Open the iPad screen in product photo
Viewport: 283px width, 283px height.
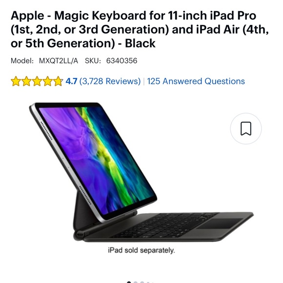(97, 160)
